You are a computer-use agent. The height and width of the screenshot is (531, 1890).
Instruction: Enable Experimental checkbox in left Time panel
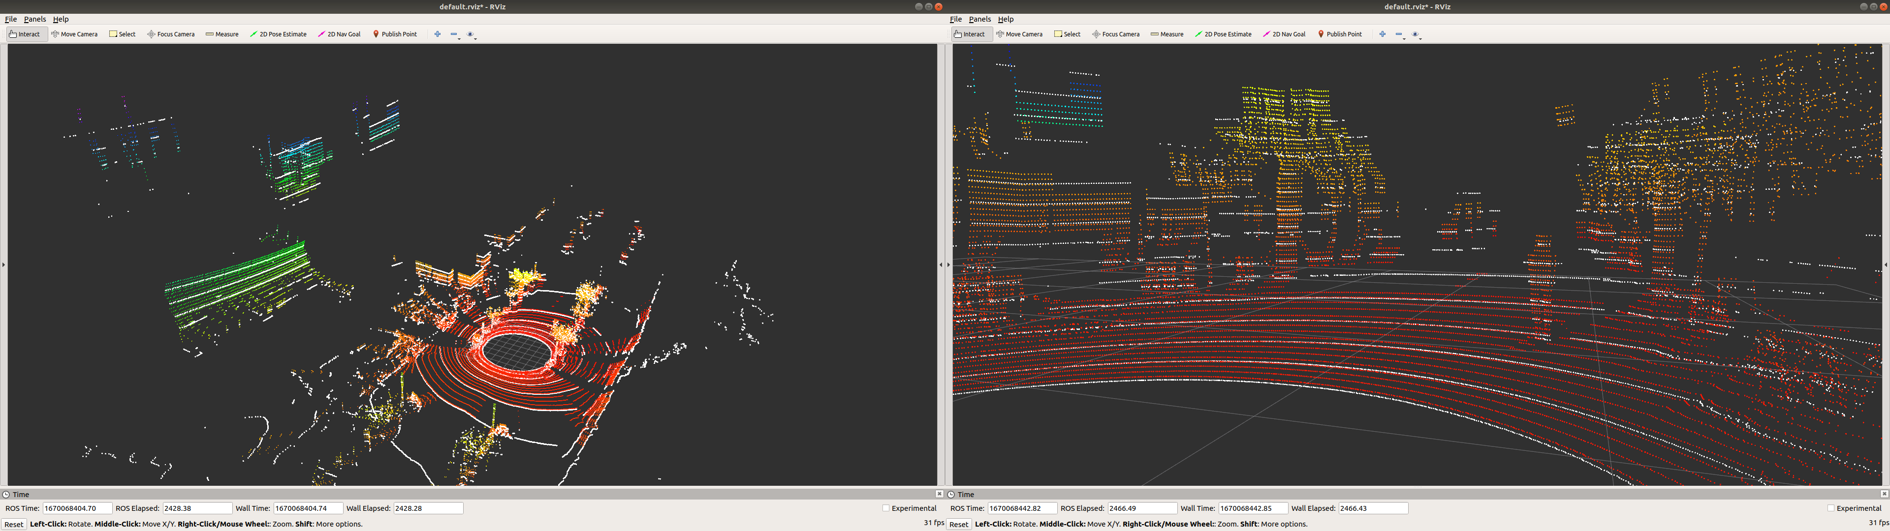(x=885, y=507)
